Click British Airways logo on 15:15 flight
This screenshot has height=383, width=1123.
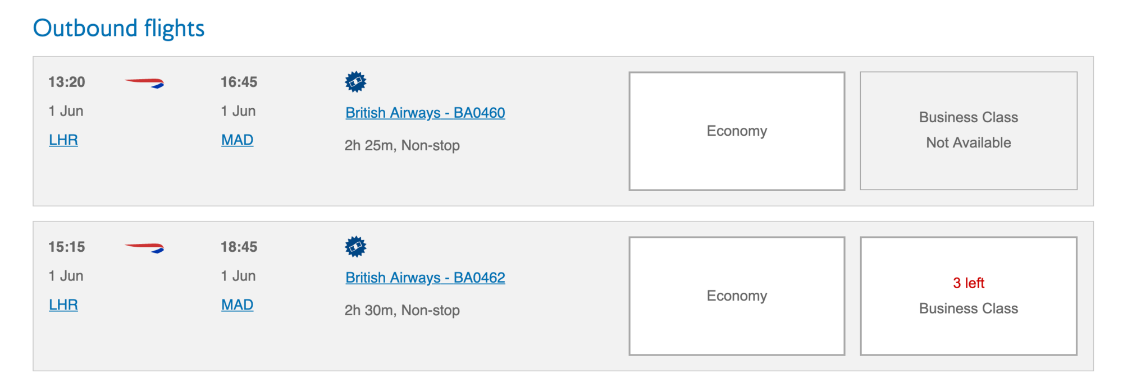tap(144, 248)
